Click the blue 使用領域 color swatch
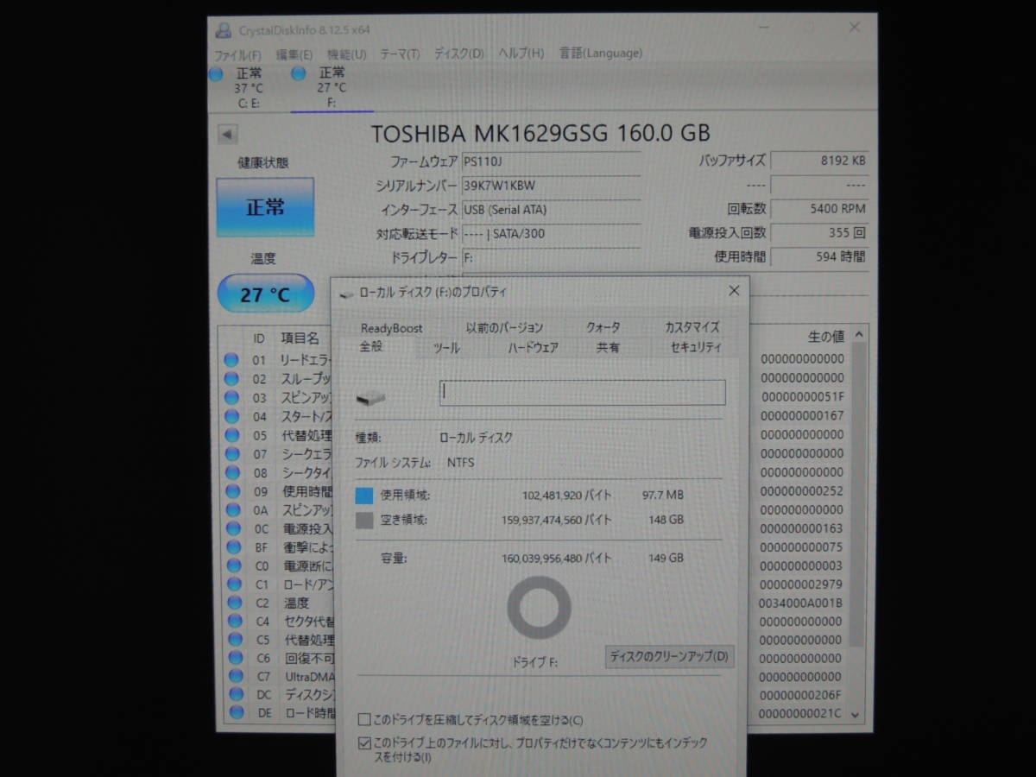 [x=364, y=496]
